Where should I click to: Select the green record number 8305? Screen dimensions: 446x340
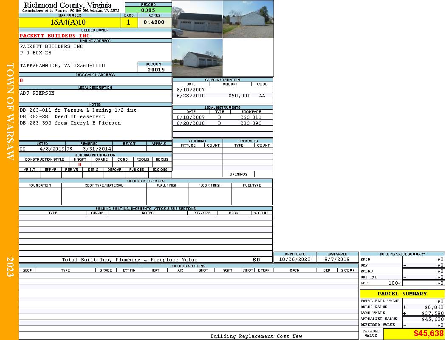(x=148, y=10)
